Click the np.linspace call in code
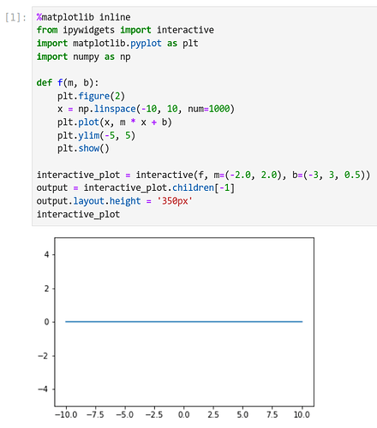This screenshot has height=428, width=377. pyautogui.click(x=115, y=109)
